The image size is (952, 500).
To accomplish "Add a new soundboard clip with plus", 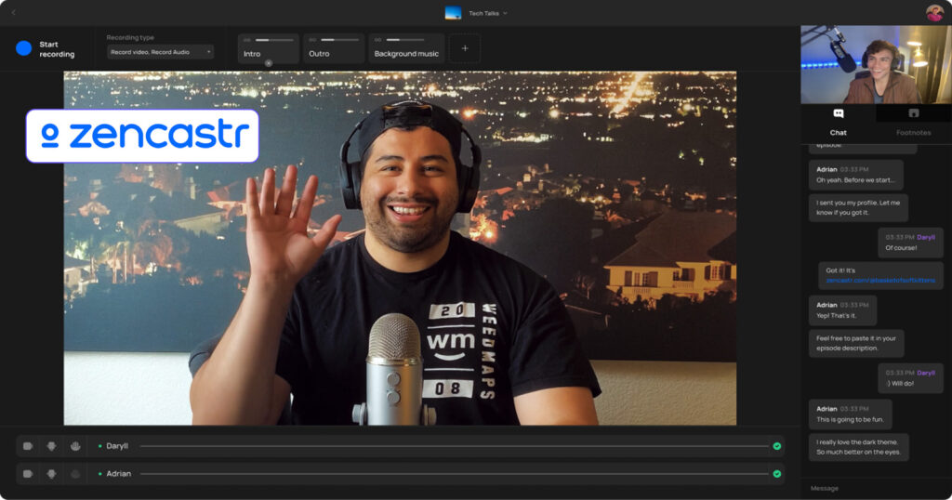I will tap(465, 48).
